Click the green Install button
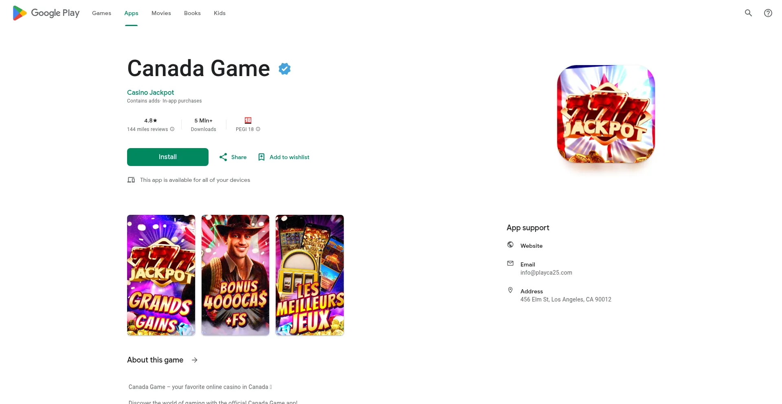This screenshot has width=782, height=404. [x=168, y=157]
